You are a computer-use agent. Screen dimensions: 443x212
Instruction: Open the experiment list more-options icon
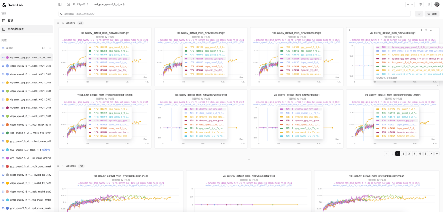[x=50, y=48]
